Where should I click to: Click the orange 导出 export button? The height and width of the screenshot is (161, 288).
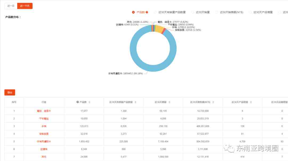10,93
